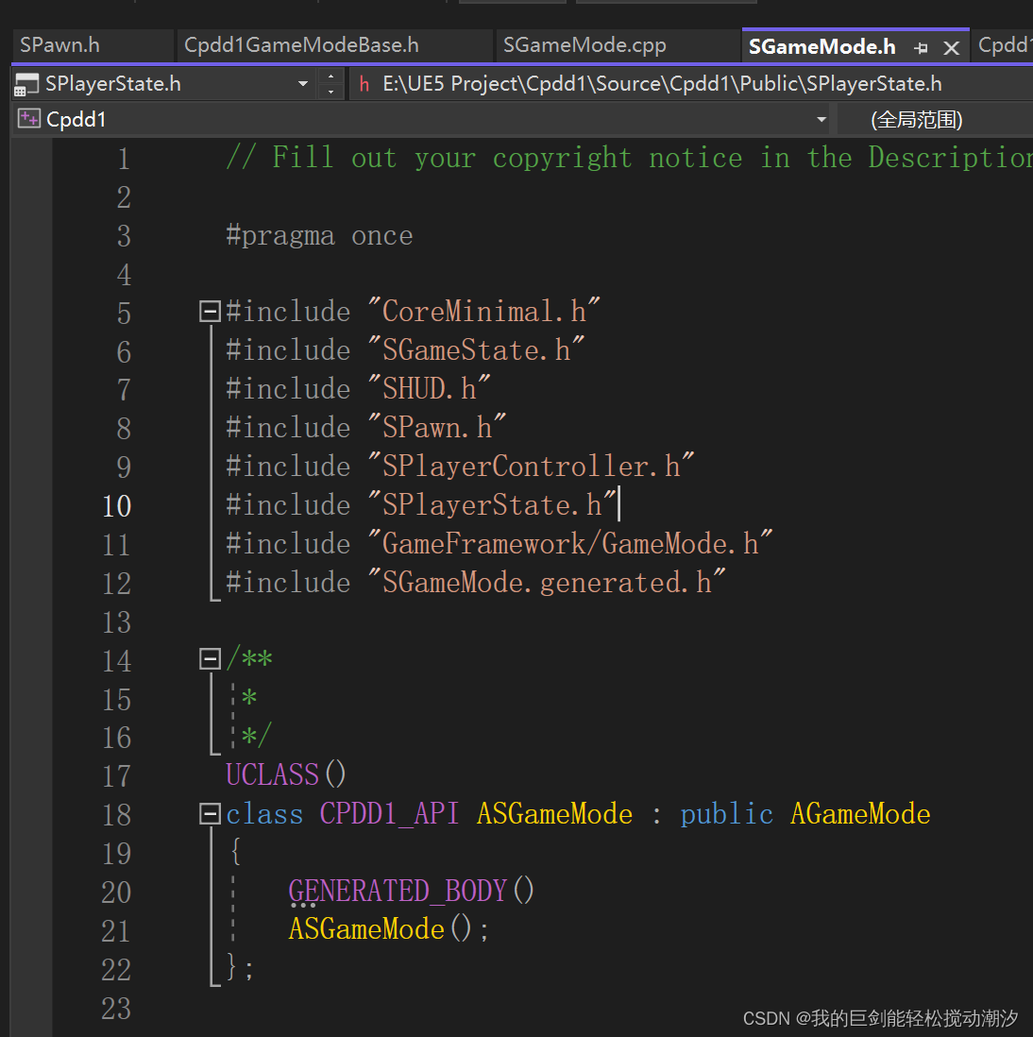Click the red 'h' header file icon

tap(364, 83)
